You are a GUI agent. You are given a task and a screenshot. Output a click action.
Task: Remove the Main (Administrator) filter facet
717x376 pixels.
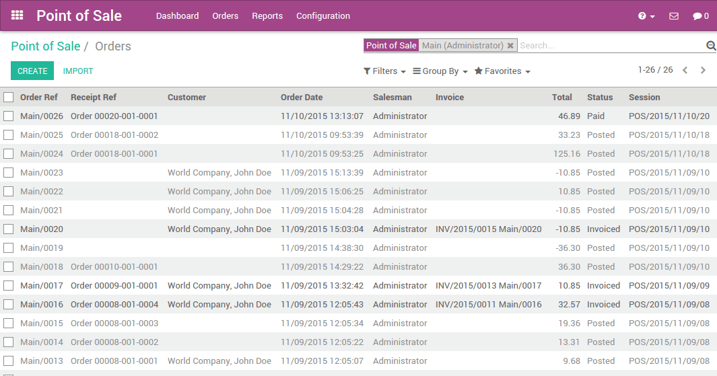(x=510, y=45)
